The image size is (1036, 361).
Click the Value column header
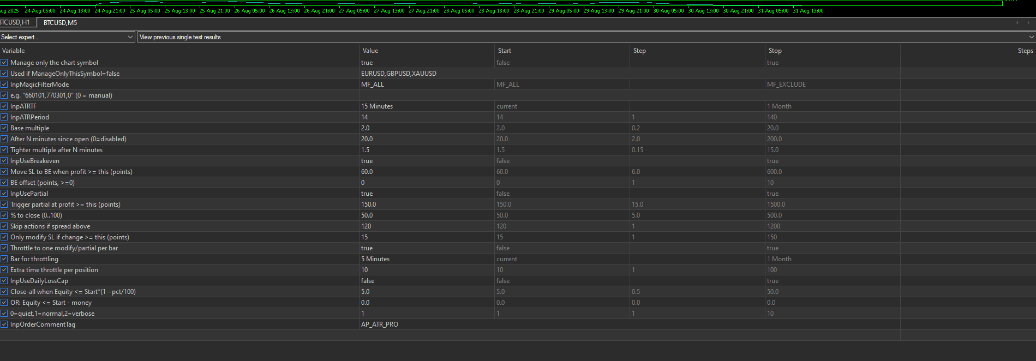point(370,51)
